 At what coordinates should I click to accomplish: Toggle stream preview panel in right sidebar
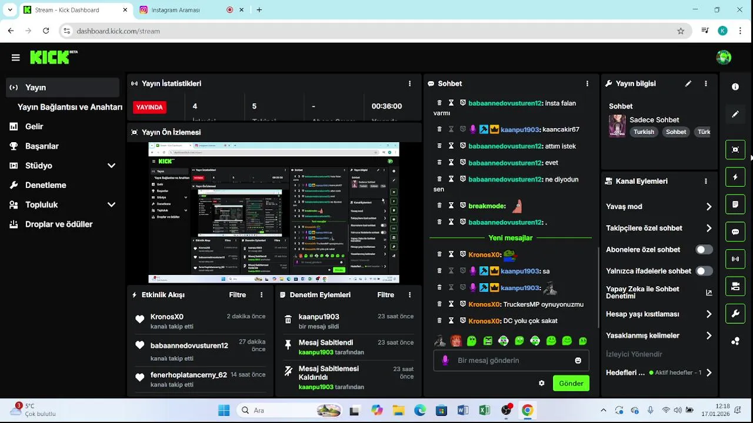coord(735,149)
